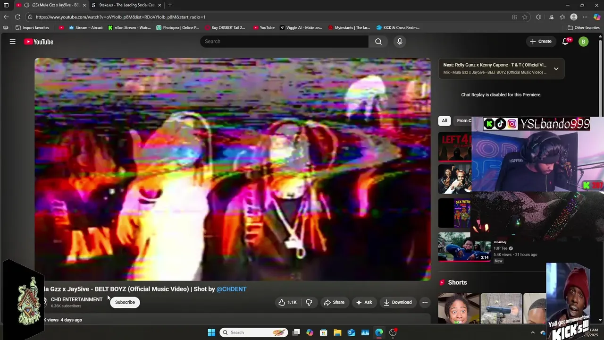
Task: Open Outlook from the taskbar
Action: pos(352,332)
